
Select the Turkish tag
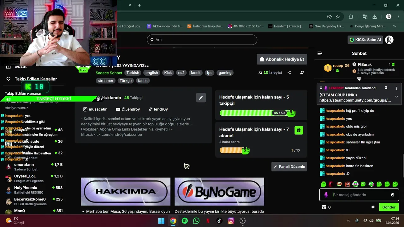[x=133, y=73]
